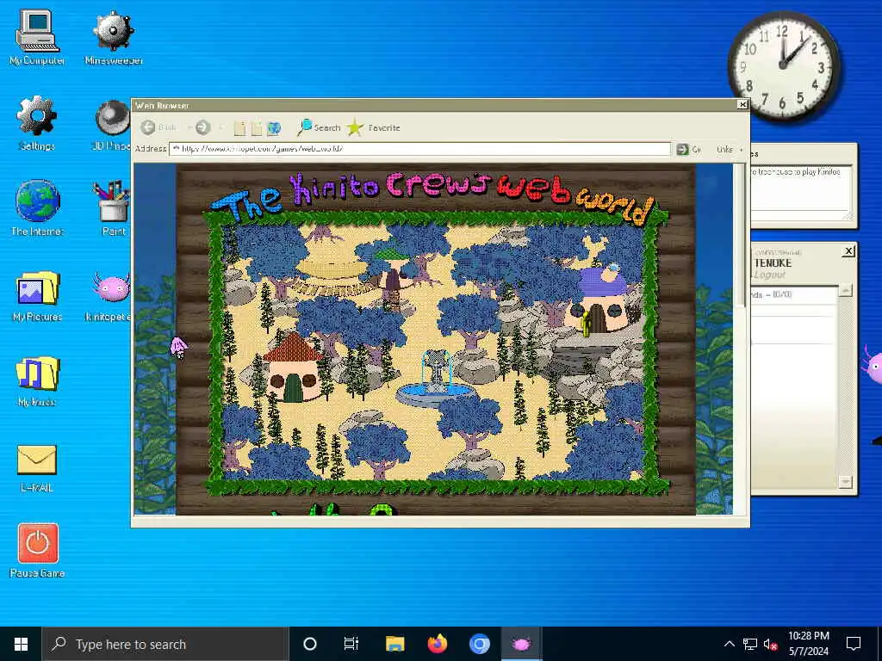
Task: Close the TENOKE friends panel
Action: [848, 251]
